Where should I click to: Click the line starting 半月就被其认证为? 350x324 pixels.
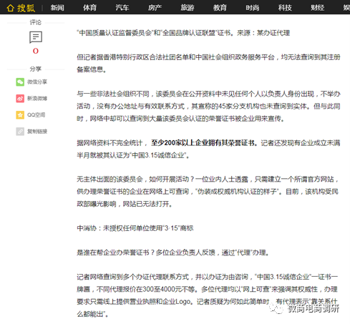coord(133,155)
